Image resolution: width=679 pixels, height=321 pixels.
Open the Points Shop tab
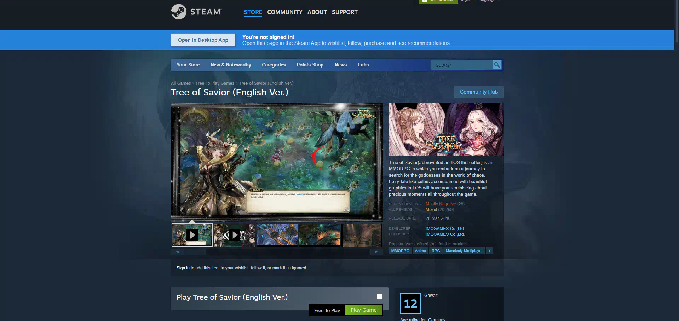[x=310, y=65]
